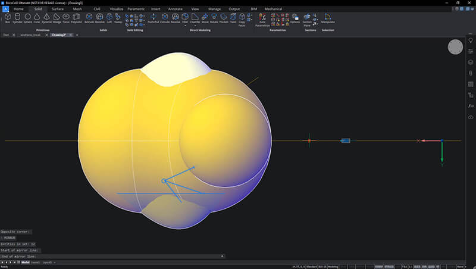476x269 pixels.
Task: Open the Mechanical ribbon tab
Action: [x=273, y=9]
